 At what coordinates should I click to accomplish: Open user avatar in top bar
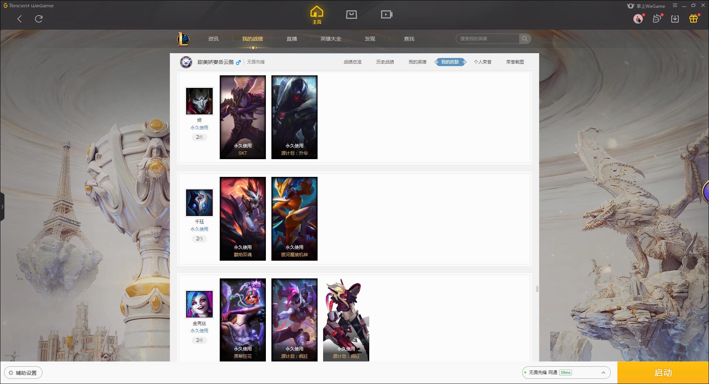pos(638,18)
